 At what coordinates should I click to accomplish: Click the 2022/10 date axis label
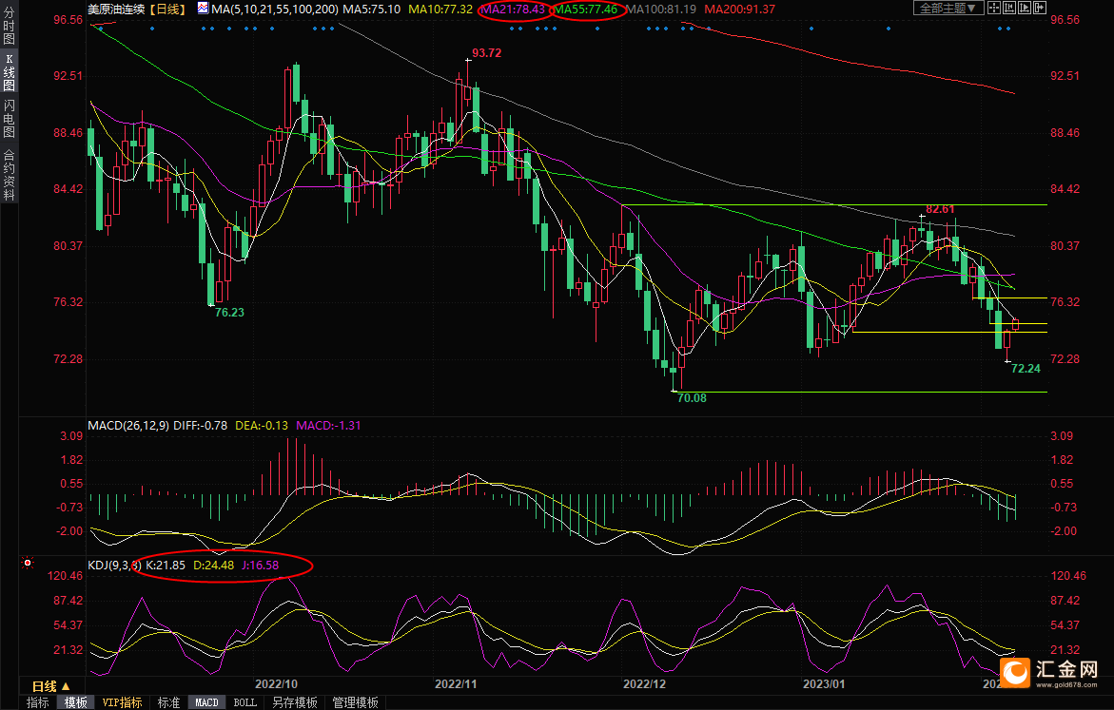tap(277, 683)
